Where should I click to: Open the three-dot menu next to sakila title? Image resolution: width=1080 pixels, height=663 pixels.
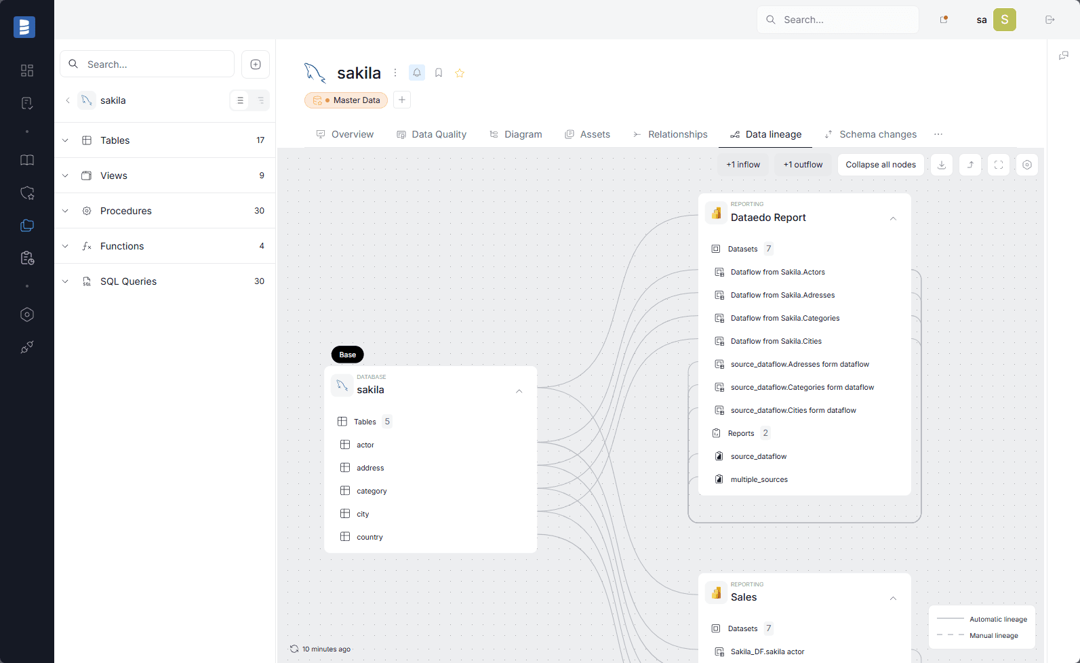click(395, 73)
